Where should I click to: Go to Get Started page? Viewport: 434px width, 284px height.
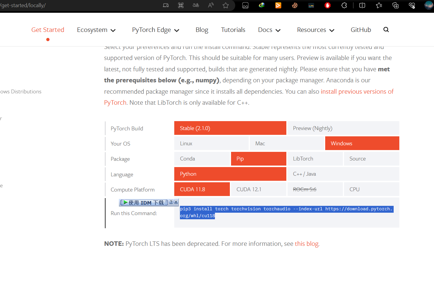point(48,30)
